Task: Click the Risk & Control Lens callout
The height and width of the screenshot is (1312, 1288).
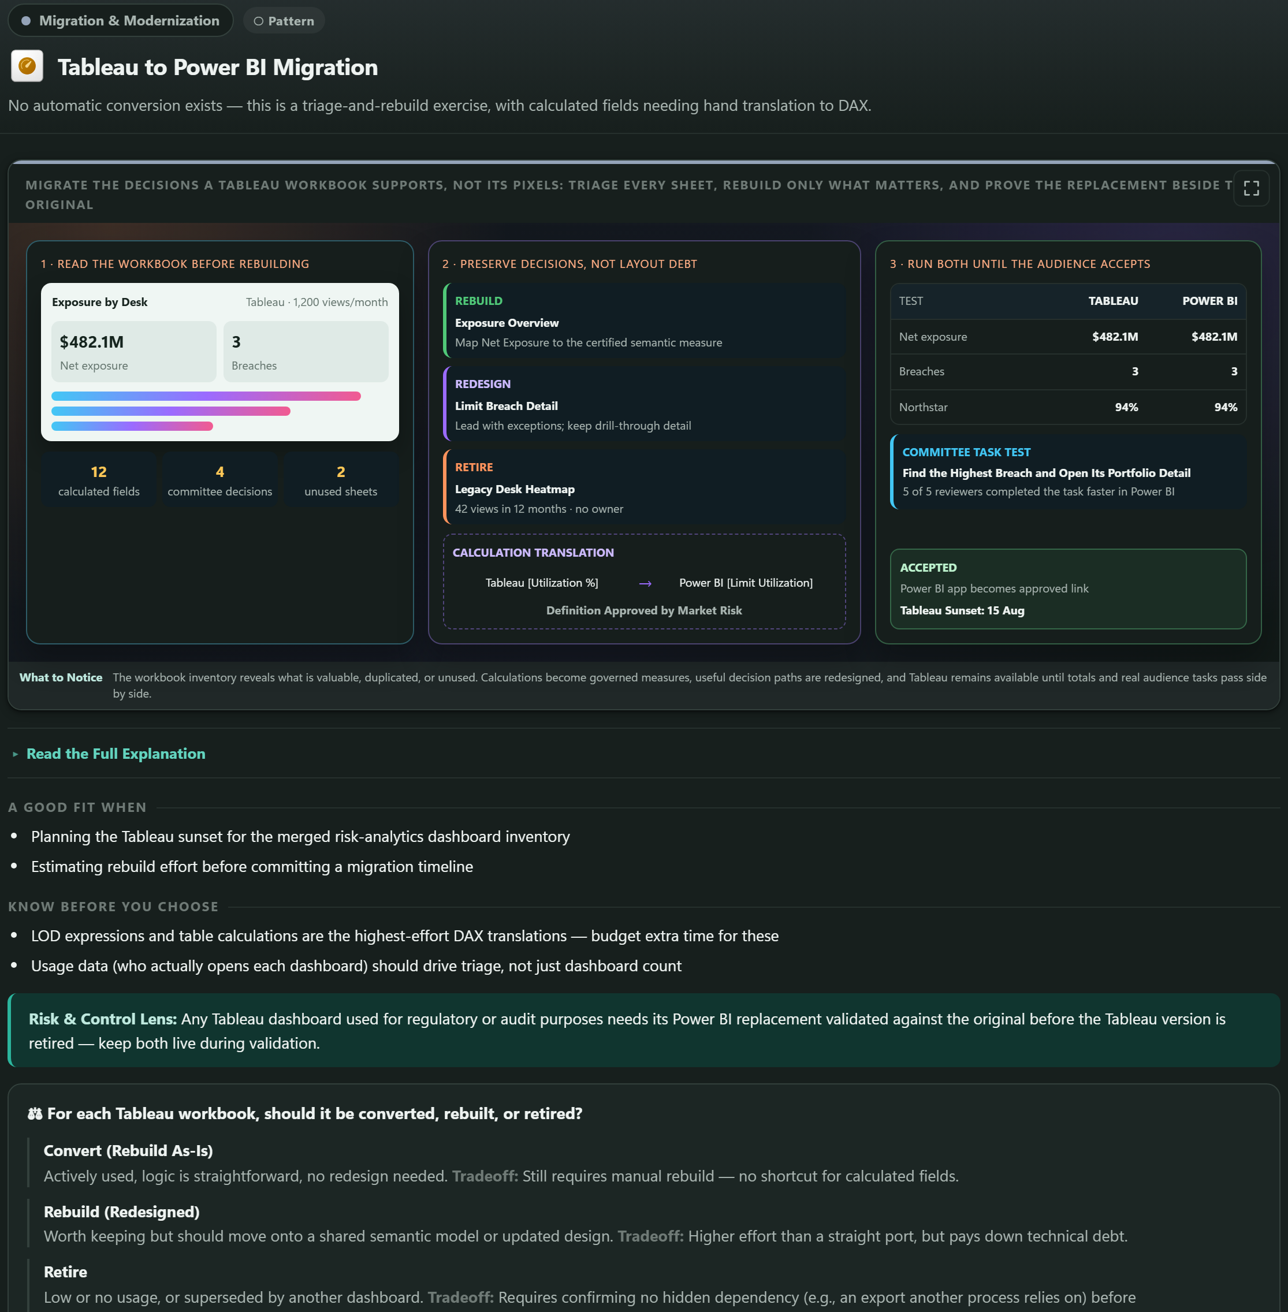Action: point(644,1031)
